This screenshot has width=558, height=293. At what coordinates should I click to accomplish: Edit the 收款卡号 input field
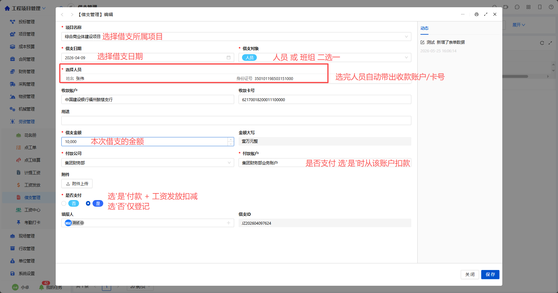(x=325, y=100)
